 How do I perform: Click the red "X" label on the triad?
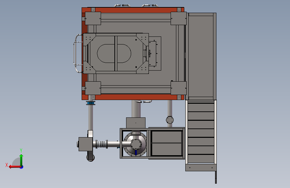pyautogui.click(x=7, y=165)
